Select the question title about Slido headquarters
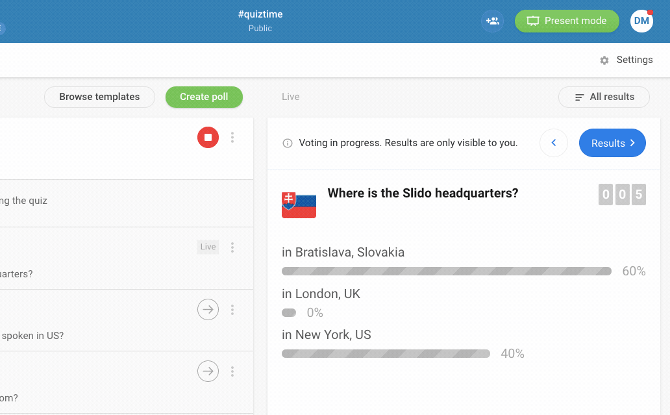Image resolution: width=670 pixels, height=415 pixels. (423, 193)
